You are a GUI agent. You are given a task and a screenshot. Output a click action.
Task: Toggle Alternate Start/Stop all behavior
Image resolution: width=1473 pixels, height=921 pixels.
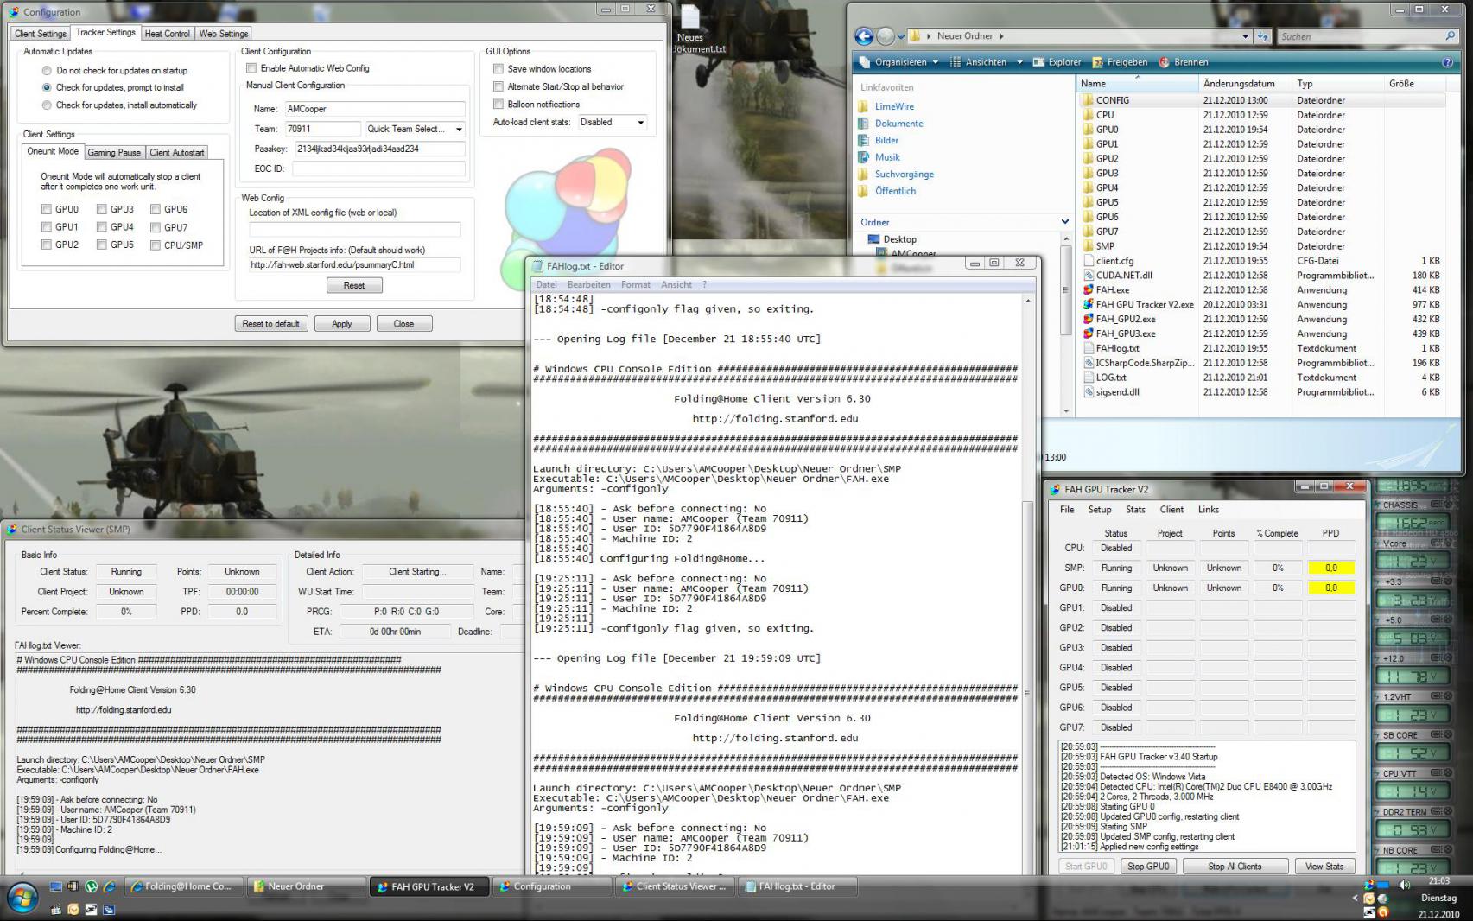pos(498,86)
